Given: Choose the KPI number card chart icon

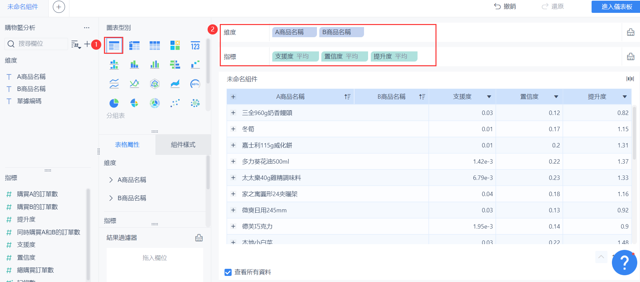Looking at the screenshot, I should coord(195,45).
